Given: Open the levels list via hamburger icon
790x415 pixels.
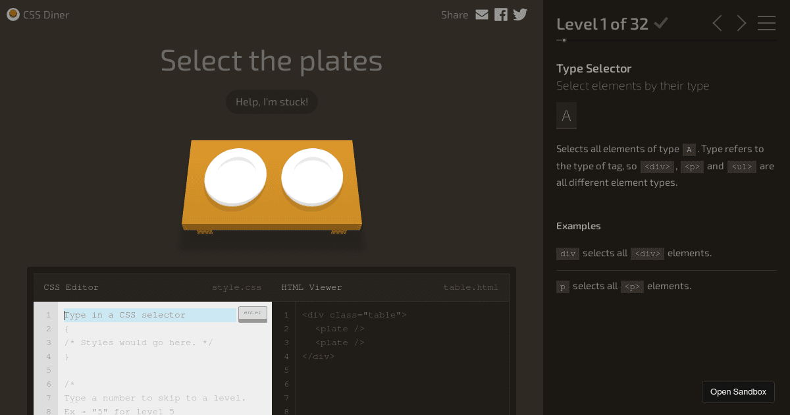Looking at the screenshot, I should point(766,23).
